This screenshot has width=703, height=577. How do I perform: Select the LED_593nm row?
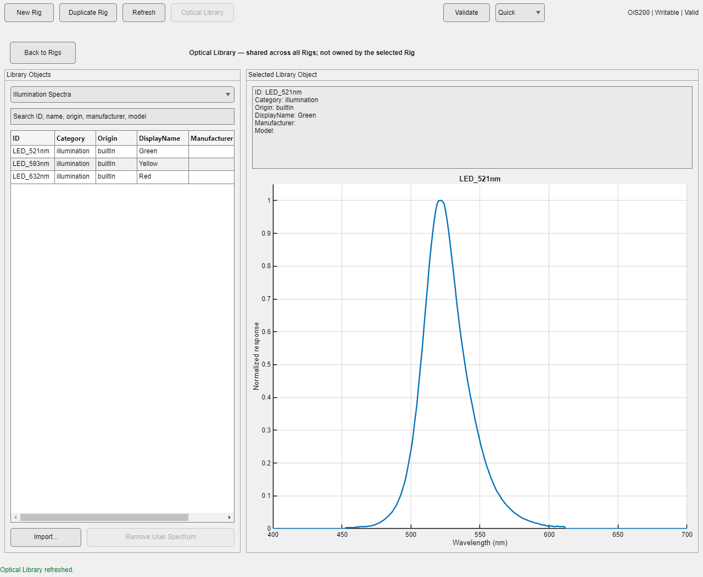coord(122,164)
